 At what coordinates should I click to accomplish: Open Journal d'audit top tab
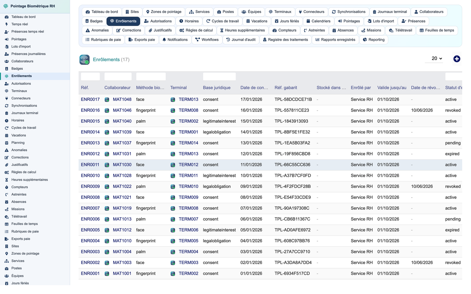point(241,40)
